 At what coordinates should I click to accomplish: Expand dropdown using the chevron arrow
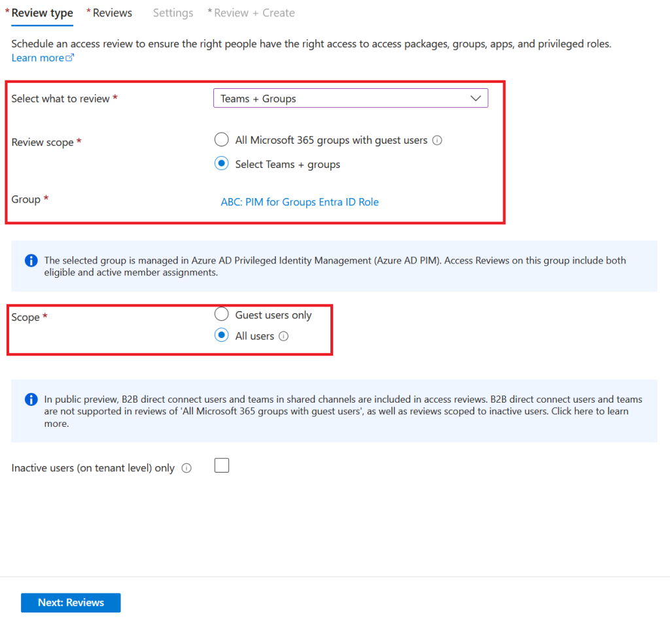click(476, 99)
